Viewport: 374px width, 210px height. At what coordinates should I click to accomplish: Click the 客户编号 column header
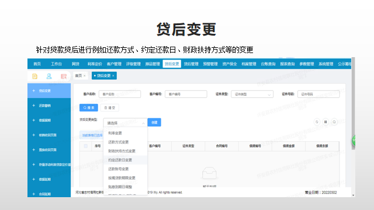click(155, 146)
